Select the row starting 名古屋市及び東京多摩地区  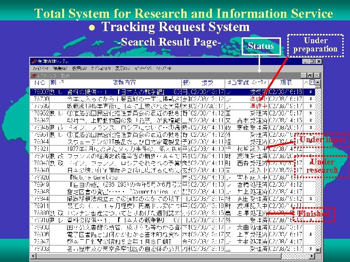(173, 248)
